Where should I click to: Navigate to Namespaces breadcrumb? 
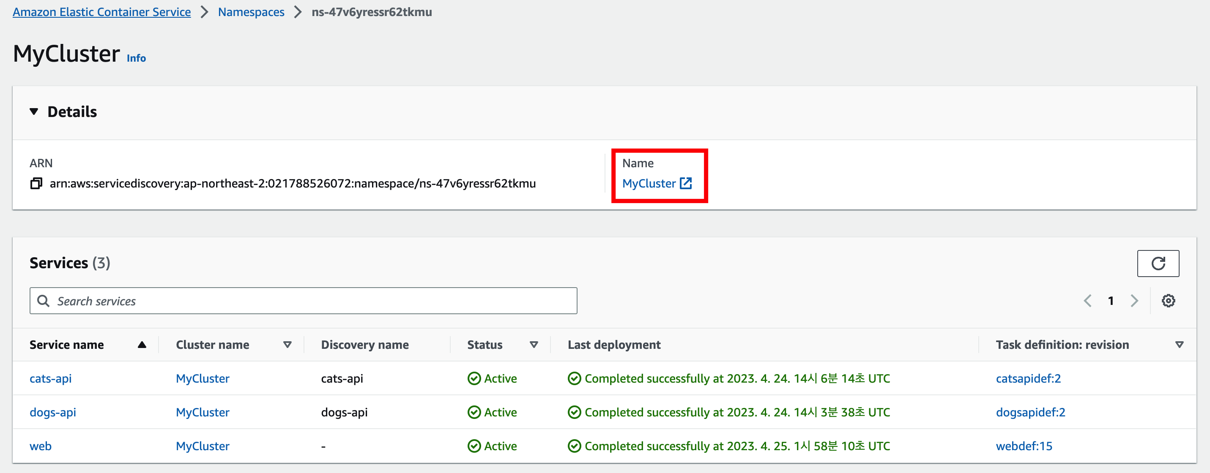click(251, 12)
